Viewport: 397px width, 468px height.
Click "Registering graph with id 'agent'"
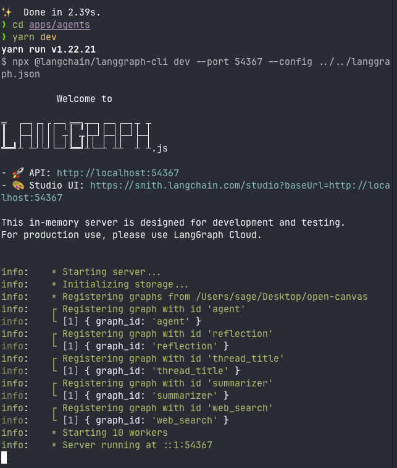[154, 309]
